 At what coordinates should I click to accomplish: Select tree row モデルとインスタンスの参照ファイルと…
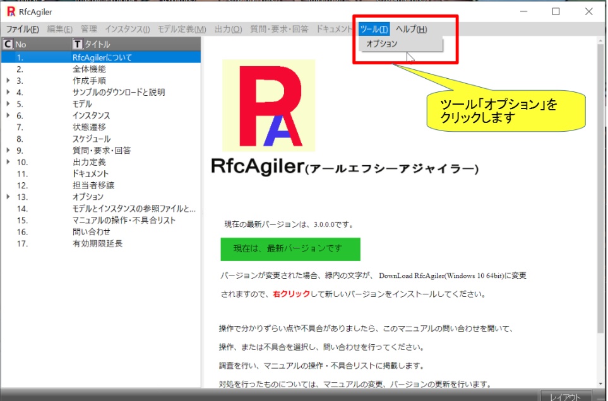point(101,208)
